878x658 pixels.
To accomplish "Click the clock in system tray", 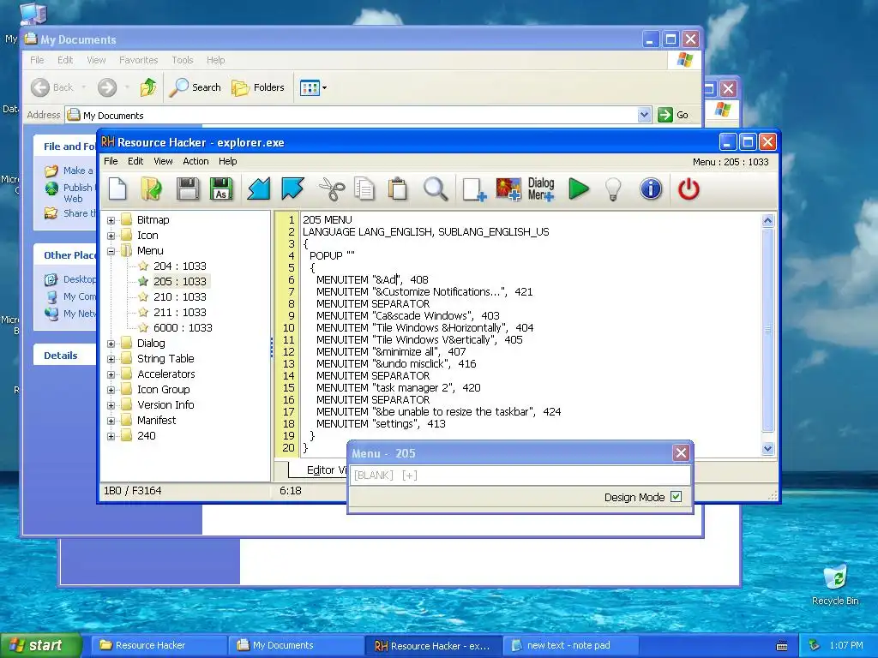I will pos(846,645).
